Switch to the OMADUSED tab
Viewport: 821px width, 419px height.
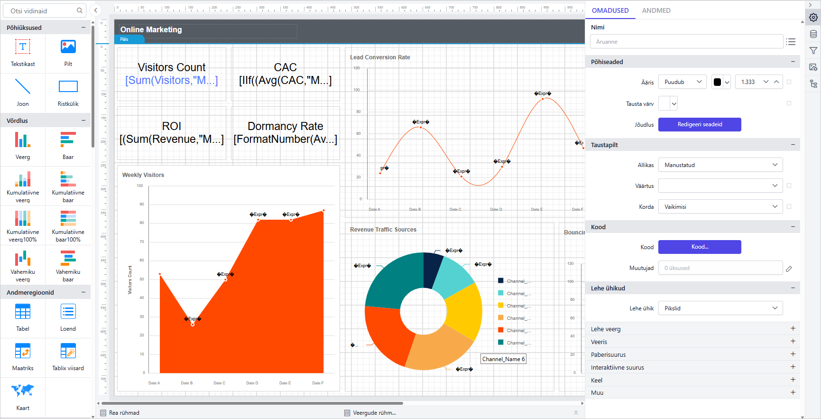tap(610, 10)
